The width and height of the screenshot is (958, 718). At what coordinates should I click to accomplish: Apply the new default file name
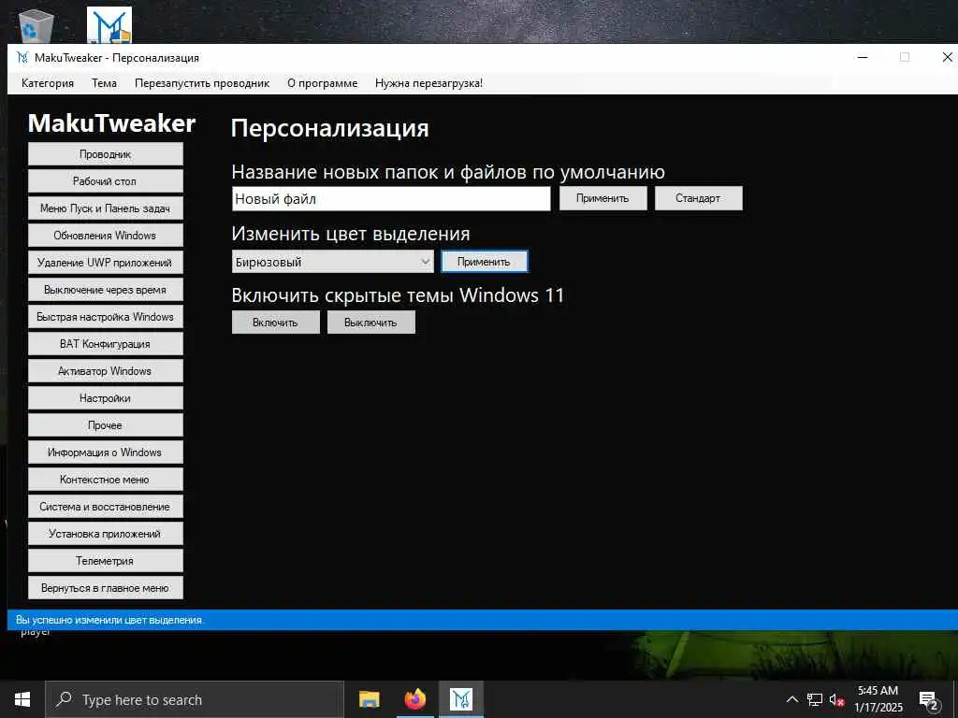[x=603, y=198]
